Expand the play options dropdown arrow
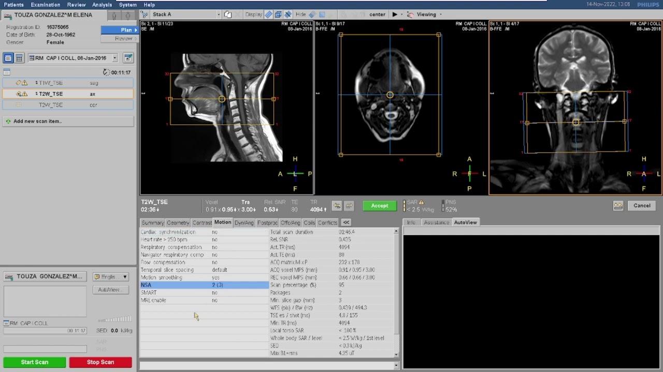663x372 pixels. click(x=401, y=14)
